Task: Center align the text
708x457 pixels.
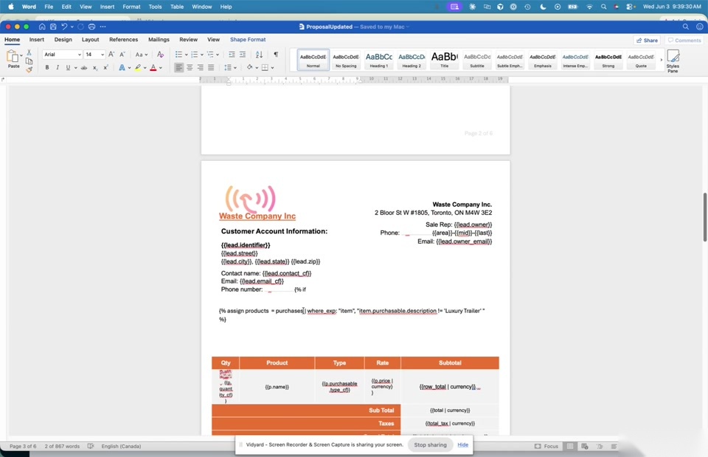Action: point(190,68)
